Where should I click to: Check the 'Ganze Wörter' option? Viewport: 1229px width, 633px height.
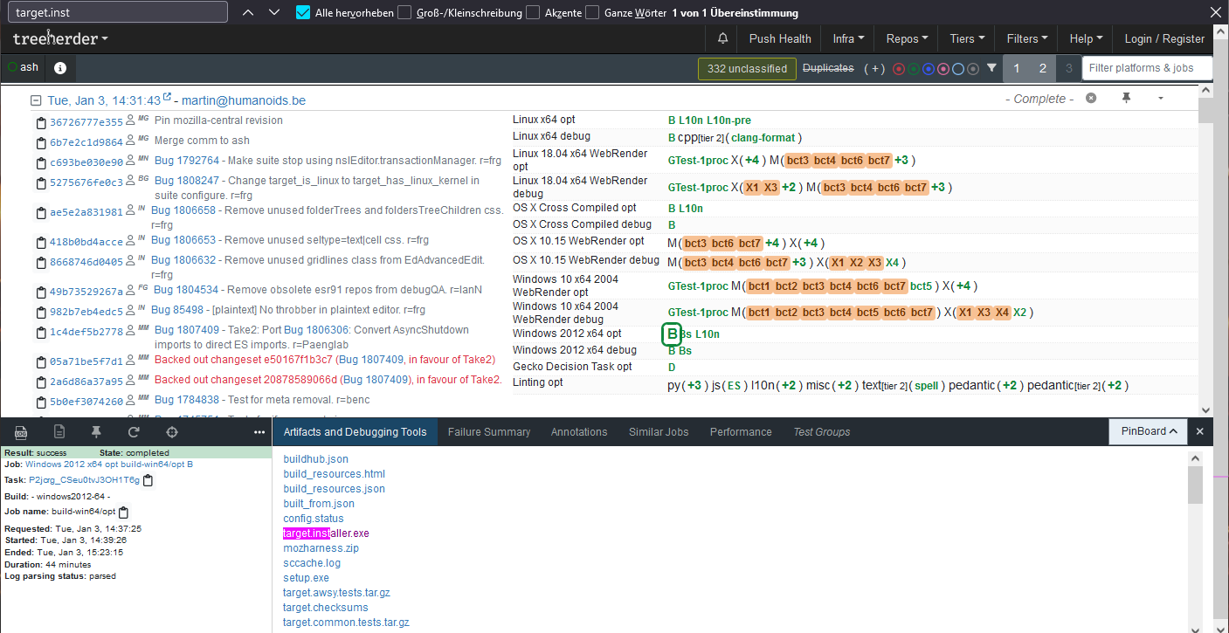(x=592, y=13)
